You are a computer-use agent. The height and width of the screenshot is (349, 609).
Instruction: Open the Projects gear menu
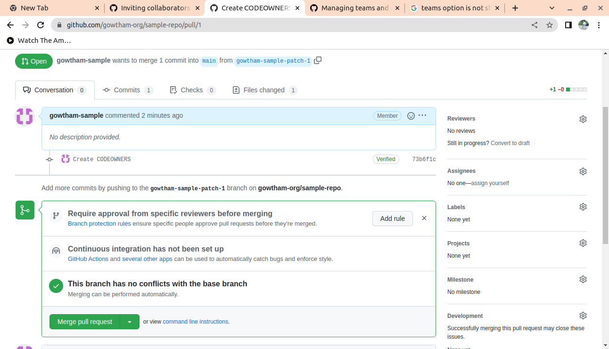[x=583, y=243]
